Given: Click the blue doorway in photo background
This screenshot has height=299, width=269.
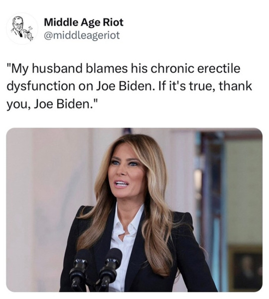Looking at the screenshot, I should point(212,210).
